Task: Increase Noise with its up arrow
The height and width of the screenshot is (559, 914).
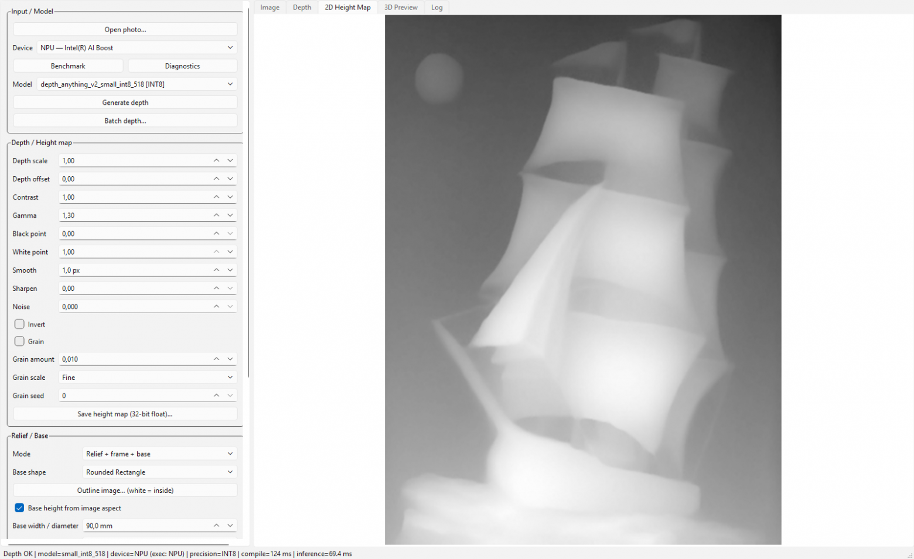Action: pos(216,306)
